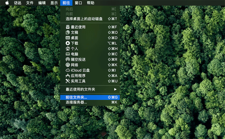Click the ⌥⌘L shortcut text
Screen dimensions: 225x139
(x=112, y=43)
